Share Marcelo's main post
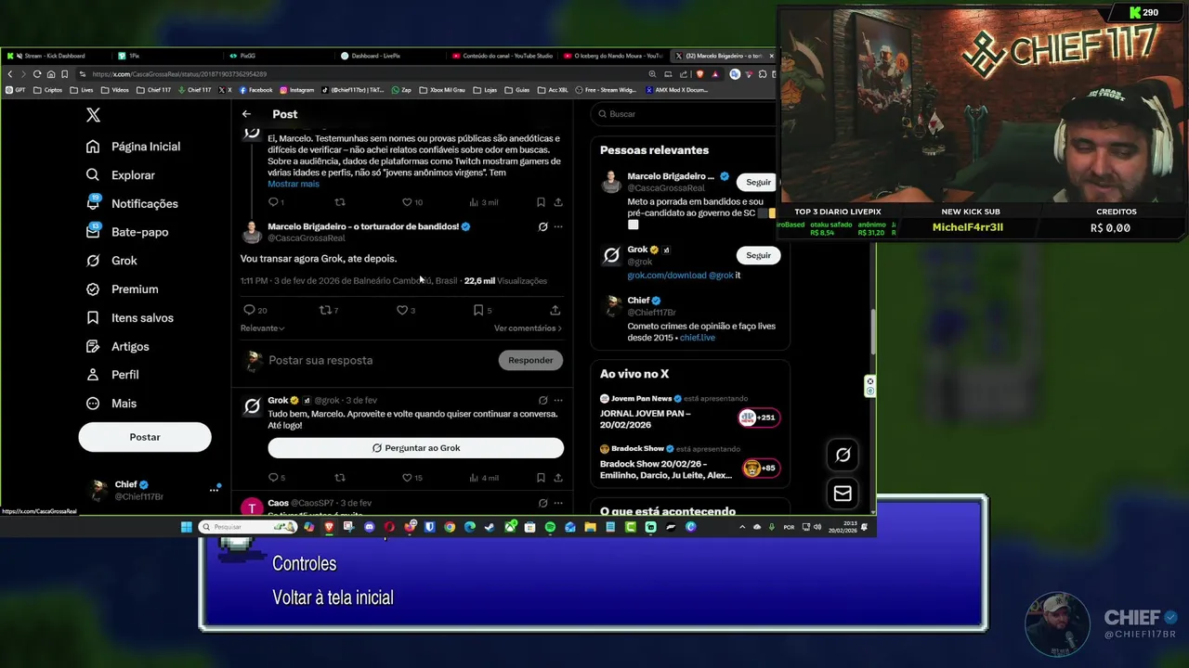Viewport: 1189px width, 668px height. pyautogui.click(x=555, y=310)
